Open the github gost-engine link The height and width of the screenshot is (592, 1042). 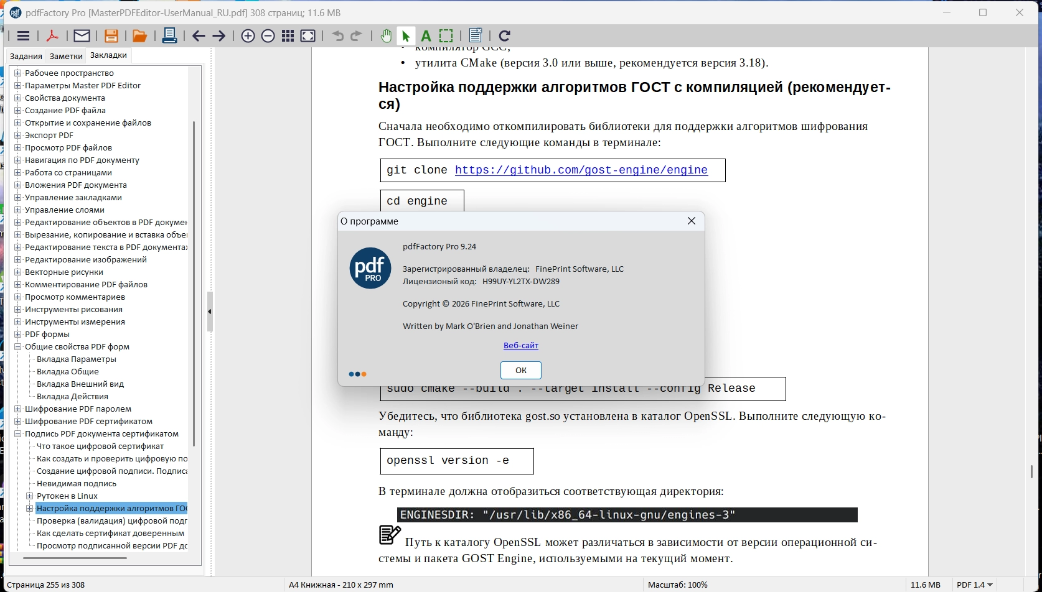[581, 170]
